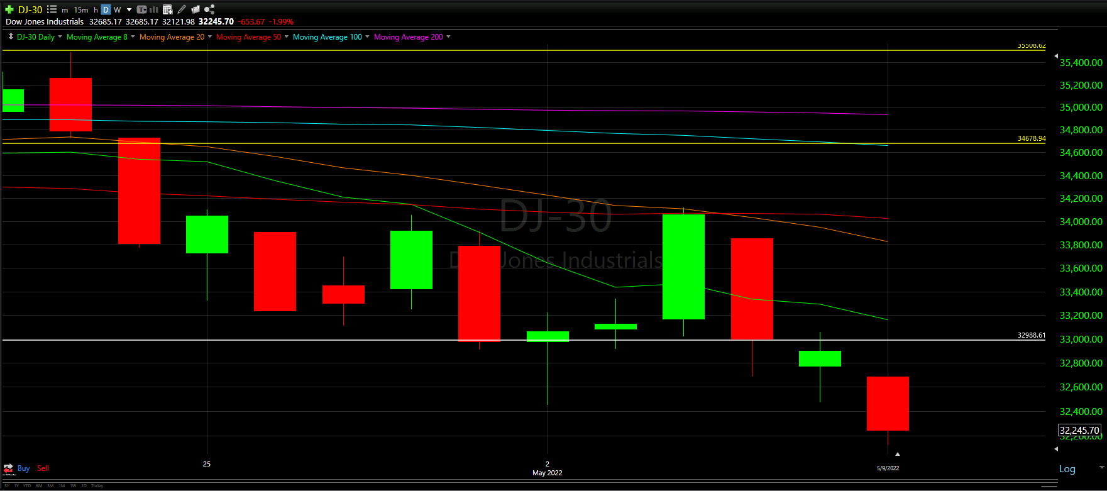The image size is (1107, 491).
Task: Select the pencil drawing tool
Action: coord(182,9)
